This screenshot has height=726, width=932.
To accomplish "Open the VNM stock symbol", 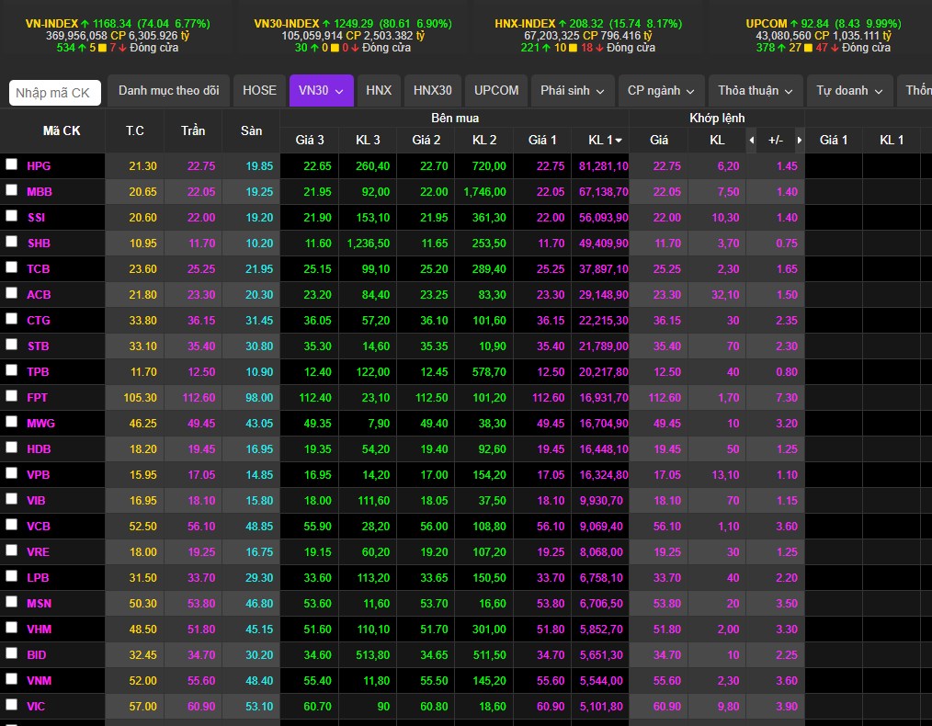I will (x=39, y=680).
